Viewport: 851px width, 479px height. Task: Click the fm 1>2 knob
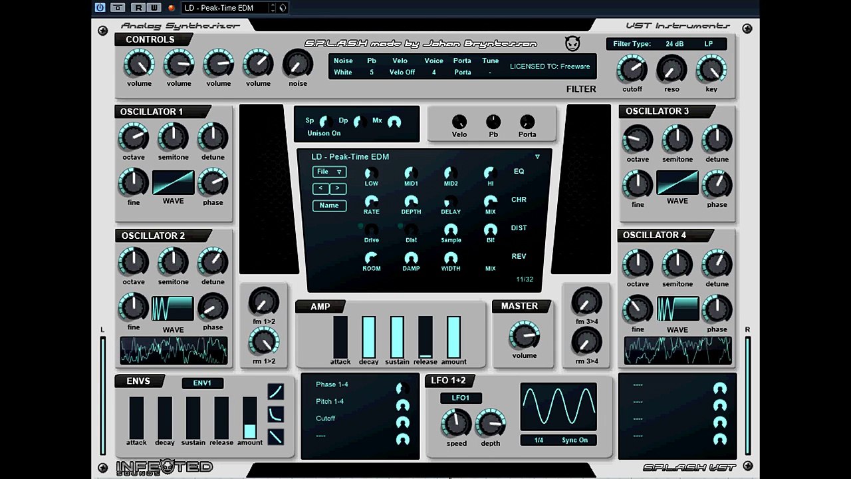tap(264, 302)
